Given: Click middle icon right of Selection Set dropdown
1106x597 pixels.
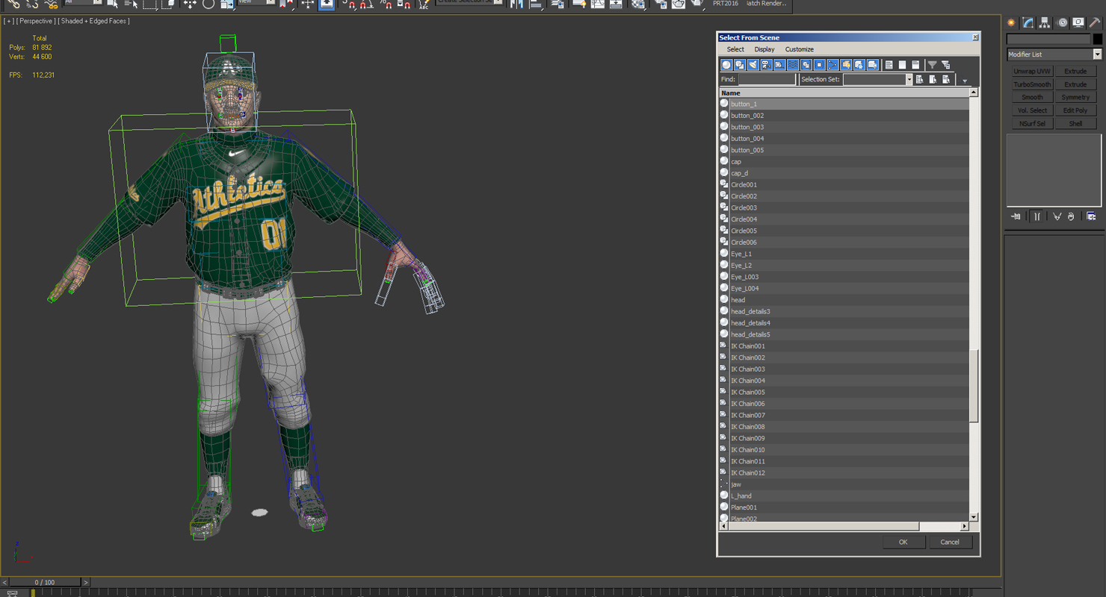Looking at the screenshot, I should click(x=933, y=79).
